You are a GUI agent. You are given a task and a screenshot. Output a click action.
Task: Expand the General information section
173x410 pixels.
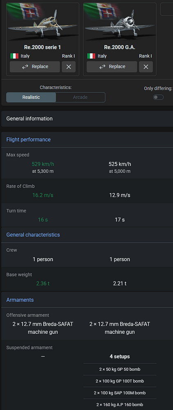[x=87, y=119]
